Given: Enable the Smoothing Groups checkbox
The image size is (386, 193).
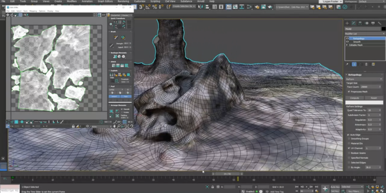Looking at the screenshot, I should [349, 139].
